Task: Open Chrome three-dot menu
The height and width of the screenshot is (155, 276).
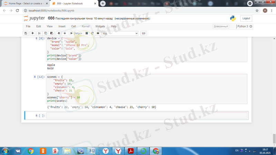Action: tap(272, 11)
